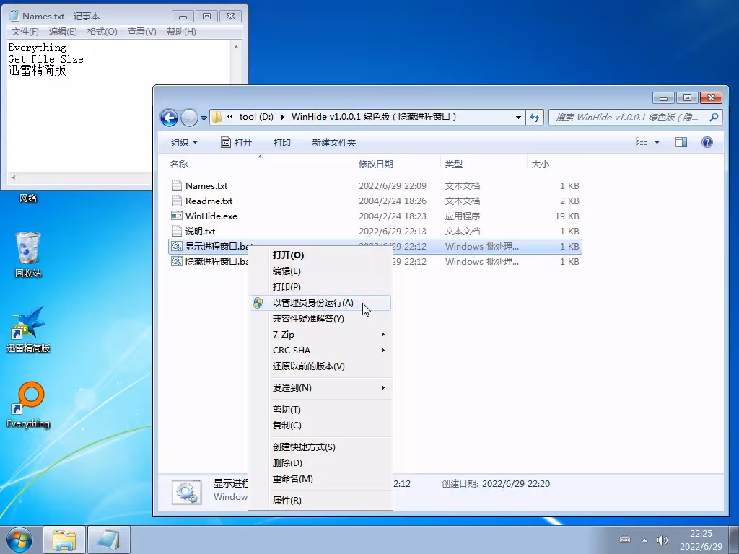This screenshot has width=739, height=554.
Task: Click the folder icon in address bar
Action: (217, 117)
